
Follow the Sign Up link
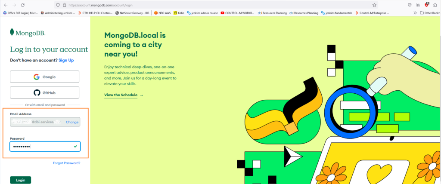point(66,60)
